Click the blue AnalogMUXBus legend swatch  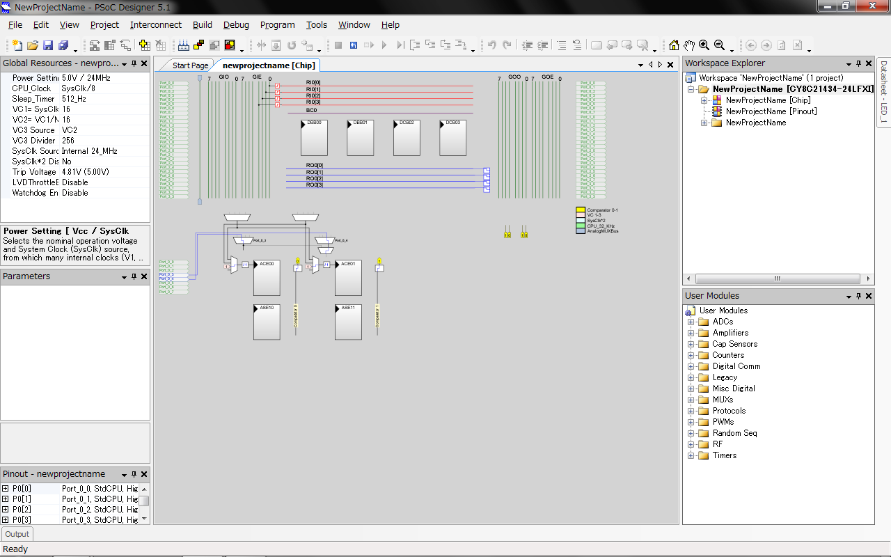581,230
